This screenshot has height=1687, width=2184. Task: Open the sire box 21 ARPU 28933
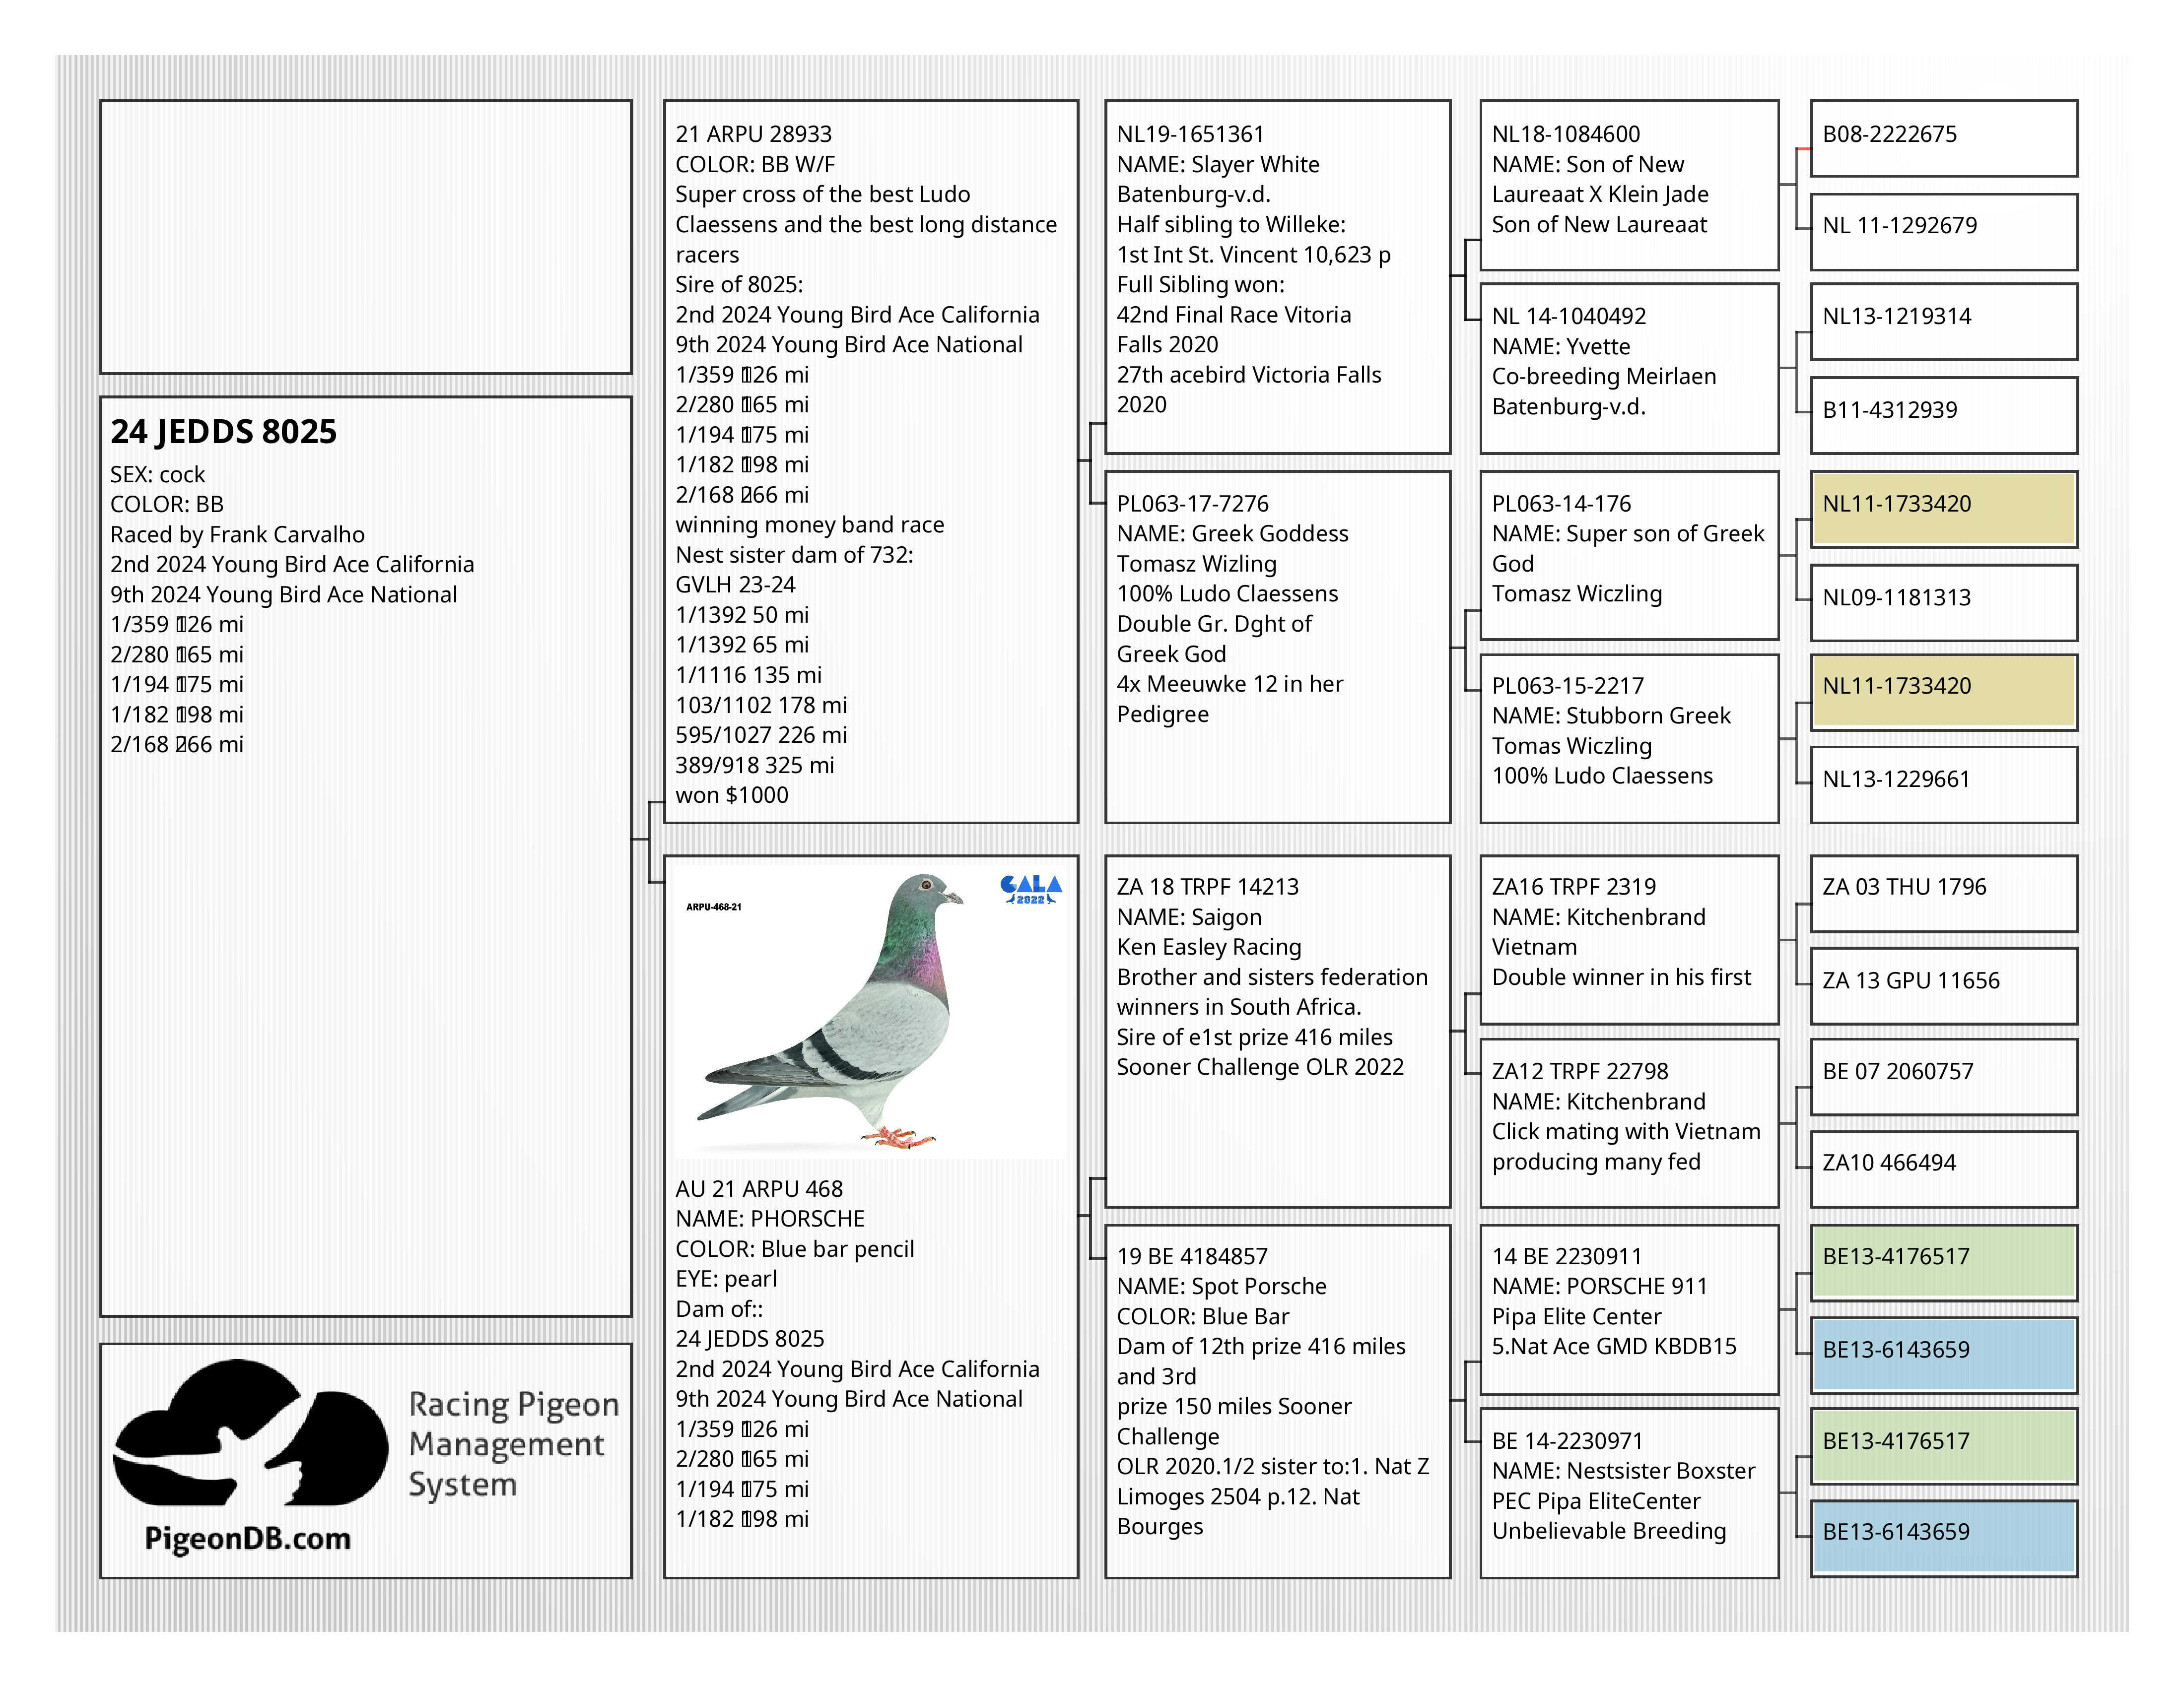[870, 462]
